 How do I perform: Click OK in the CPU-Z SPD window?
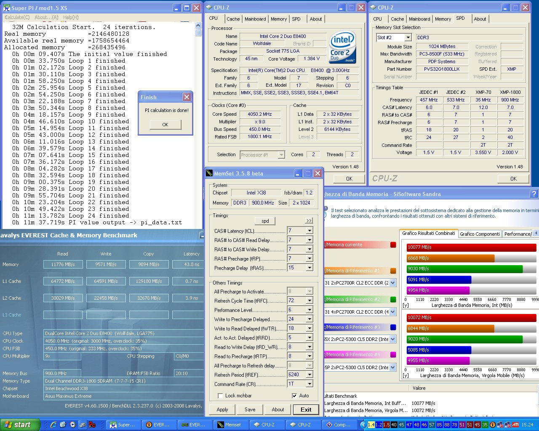pos(513,178)
